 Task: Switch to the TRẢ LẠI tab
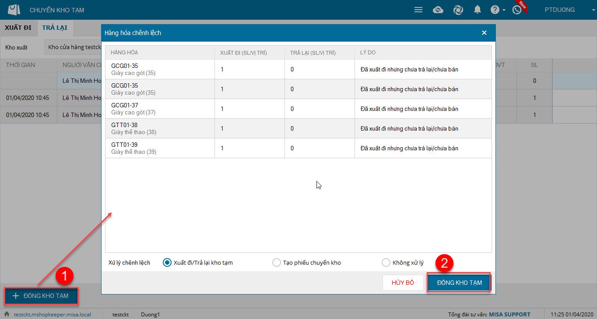tap(55, 28)
